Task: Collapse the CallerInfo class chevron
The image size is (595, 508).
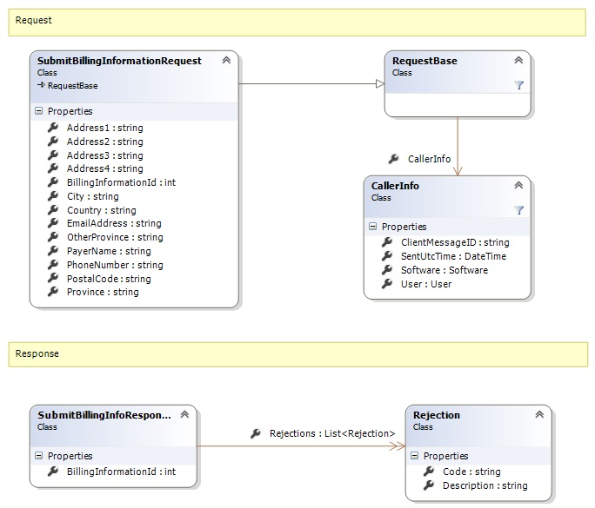Action: [x=518, y=185]
